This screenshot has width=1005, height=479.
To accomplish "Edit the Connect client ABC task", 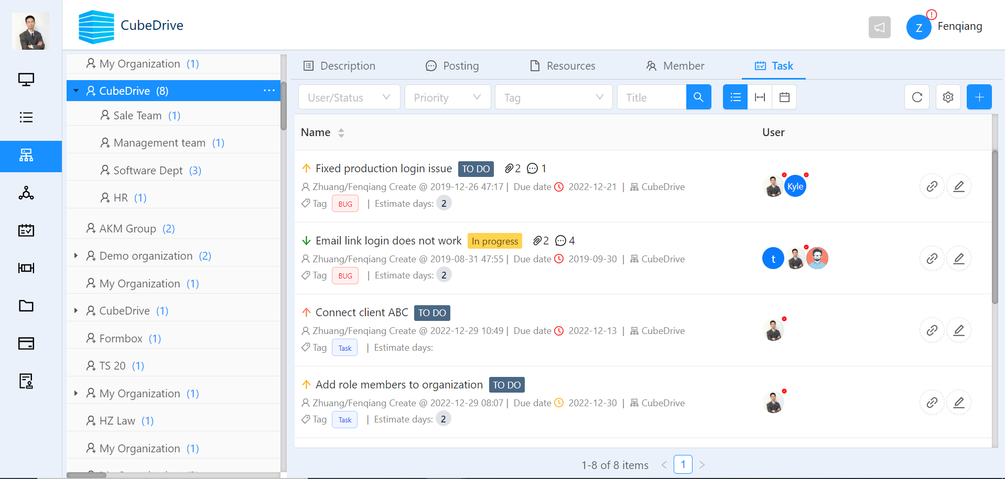I will tap(959, 330).
